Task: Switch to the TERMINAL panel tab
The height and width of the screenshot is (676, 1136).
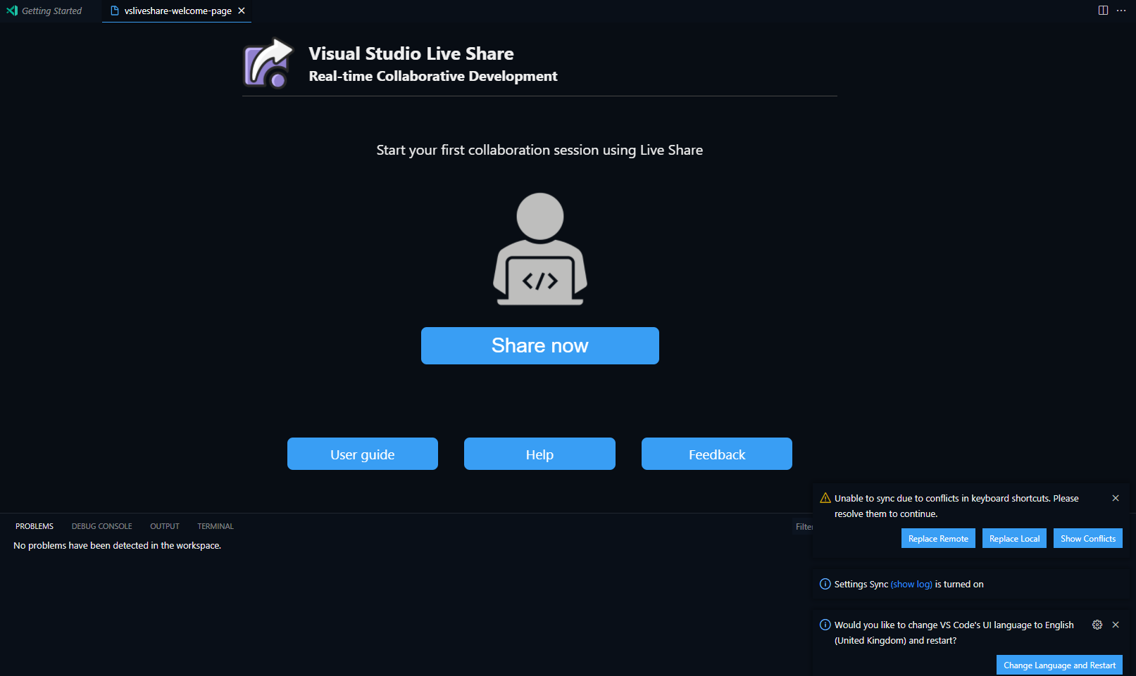Action: coord(215,525)
